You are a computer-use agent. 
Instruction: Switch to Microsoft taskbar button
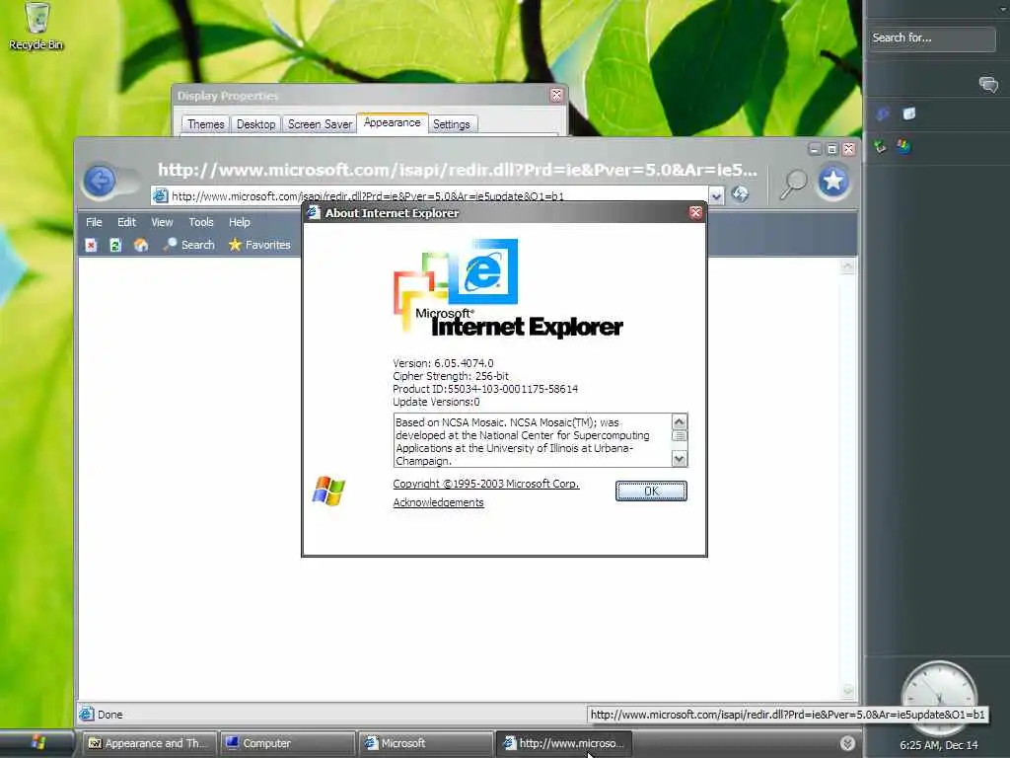point(425,743)
